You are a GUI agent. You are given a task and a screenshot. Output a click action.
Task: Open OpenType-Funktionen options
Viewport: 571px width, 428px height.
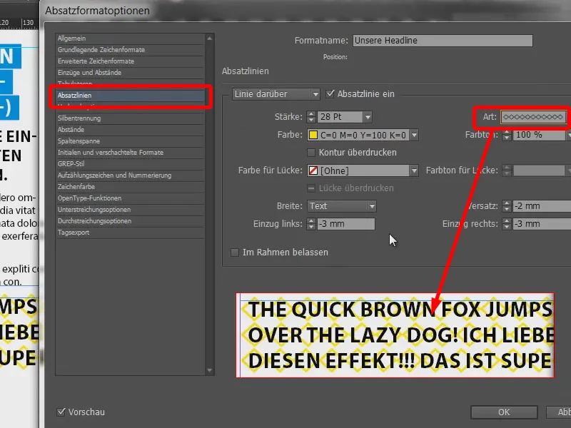[130, 198]
